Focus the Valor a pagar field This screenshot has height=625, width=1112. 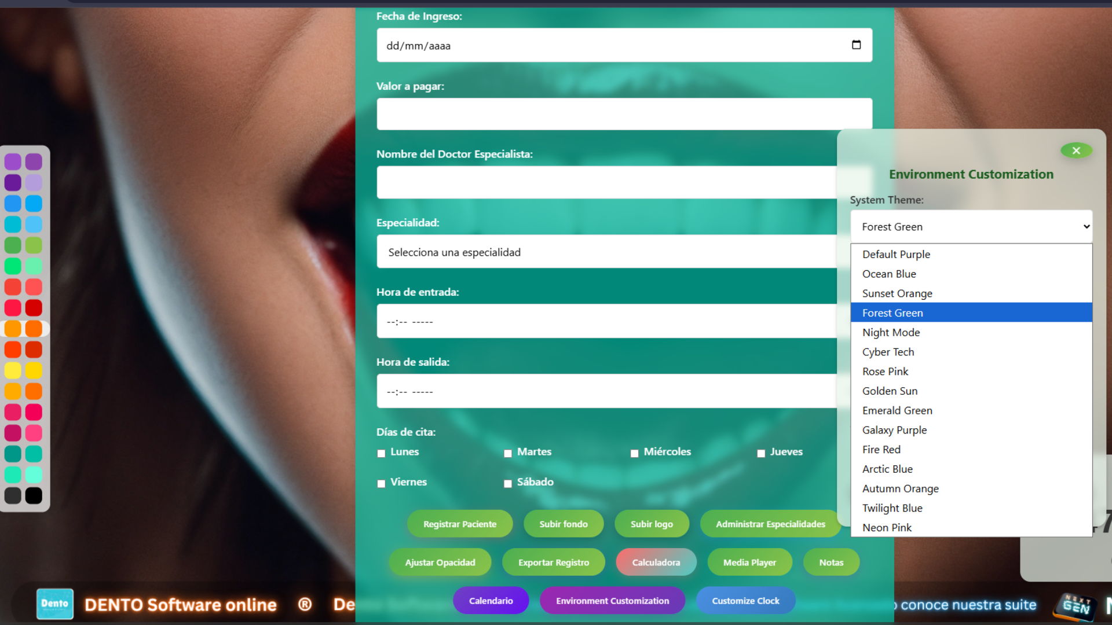coord(624,114)
